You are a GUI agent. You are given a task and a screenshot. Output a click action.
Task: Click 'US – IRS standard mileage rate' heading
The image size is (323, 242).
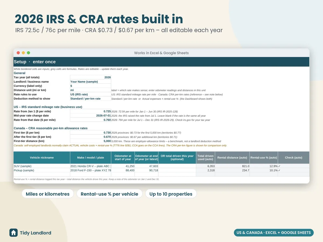coord(48,107)
